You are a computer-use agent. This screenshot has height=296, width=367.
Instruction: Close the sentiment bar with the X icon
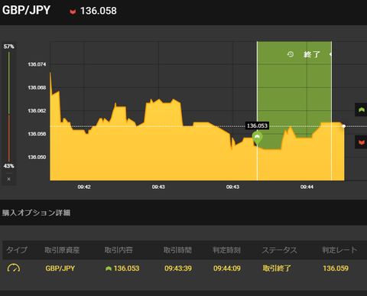[x=9, y=179]
